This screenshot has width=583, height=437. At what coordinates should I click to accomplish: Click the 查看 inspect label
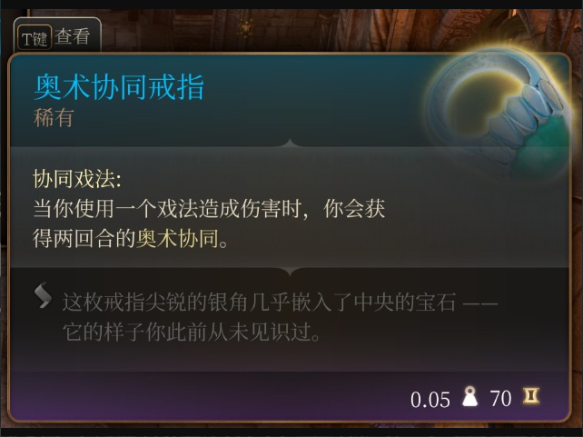tap(73, 37)
